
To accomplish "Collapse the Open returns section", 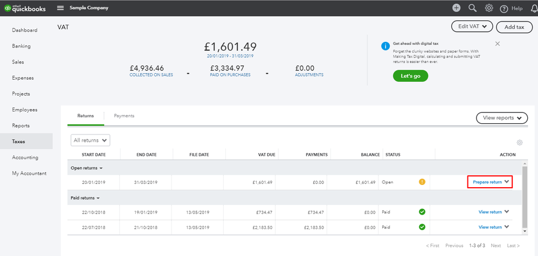I will (x=86, y=168).
